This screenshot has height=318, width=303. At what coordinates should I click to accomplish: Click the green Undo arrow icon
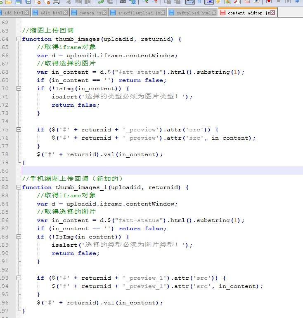tap(101, 2)
